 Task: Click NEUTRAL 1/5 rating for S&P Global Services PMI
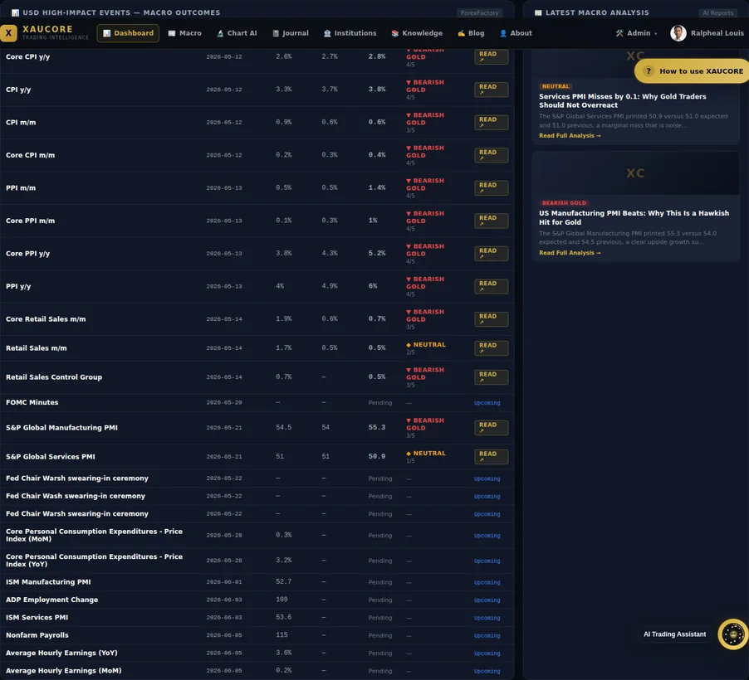tap(426, 457)
